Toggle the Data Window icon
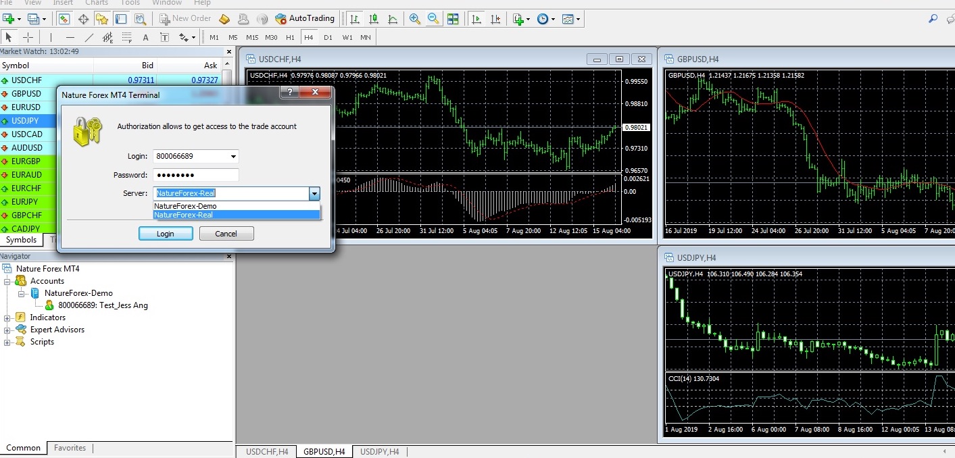This screenshot has height=458, width=955. pyautogui.click(x=84, y=19)
